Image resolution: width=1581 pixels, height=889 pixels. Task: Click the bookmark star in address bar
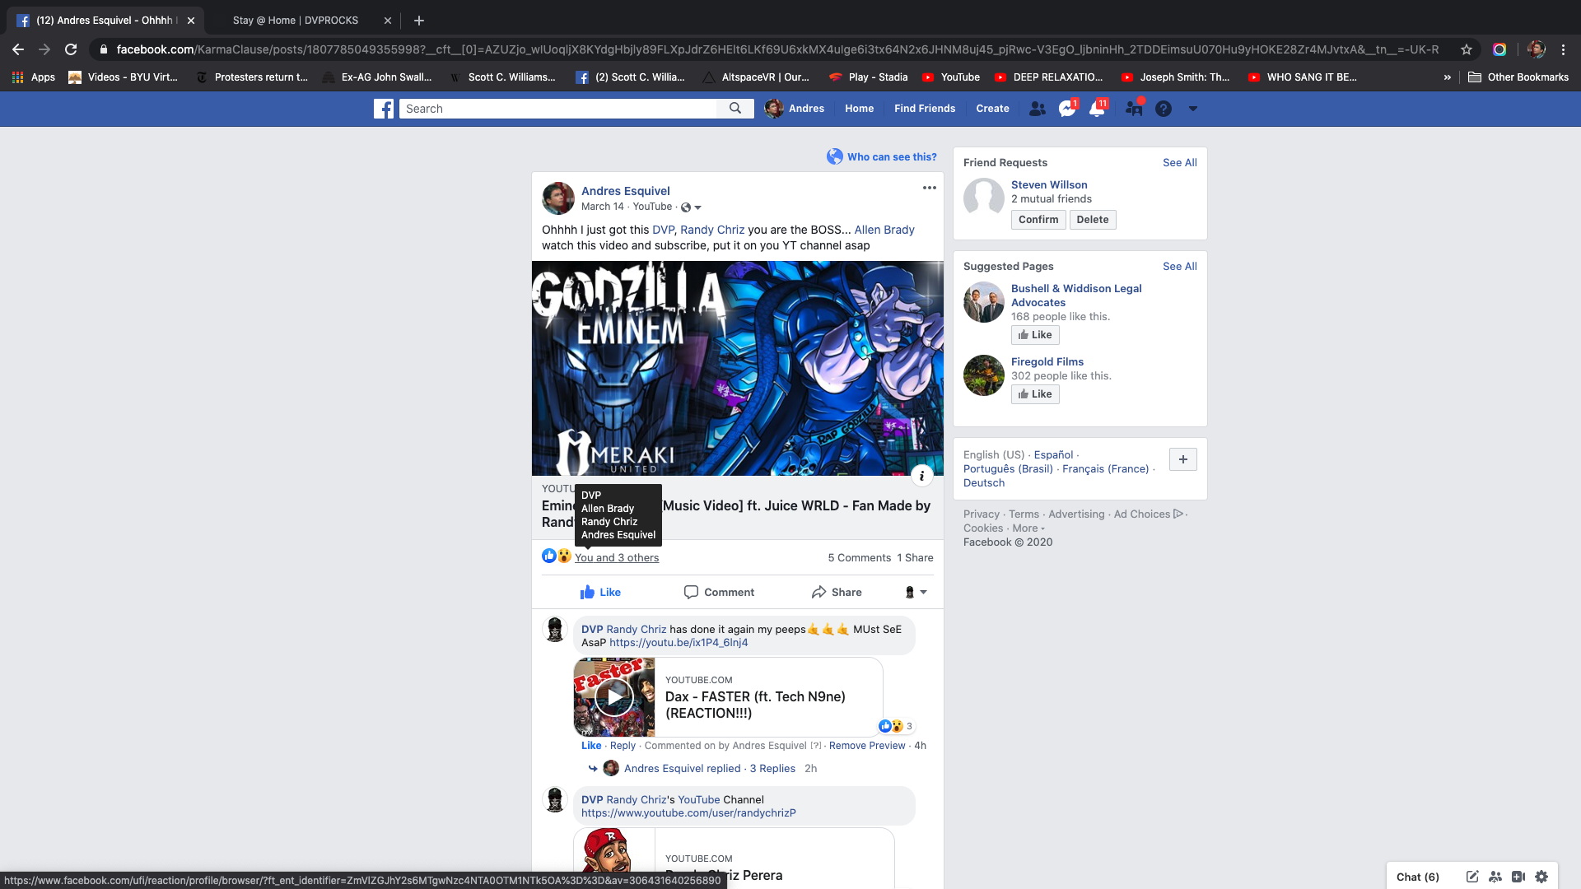click(x=1467, y=49)
